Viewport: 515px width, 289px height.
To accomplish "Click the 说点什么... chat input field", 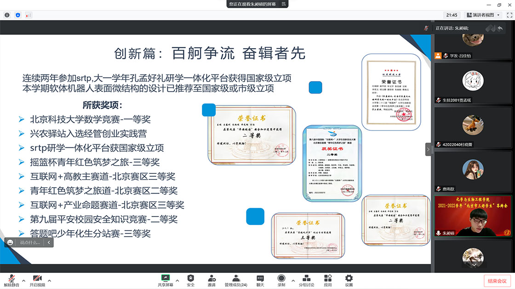I will coord(29,243).
